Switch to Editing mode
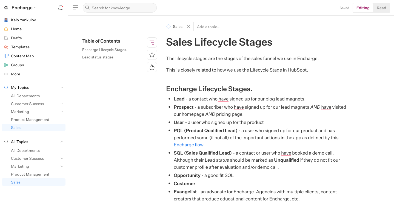Screen dimensions: 394x210 pyautogui.click(x=363, y=8)
